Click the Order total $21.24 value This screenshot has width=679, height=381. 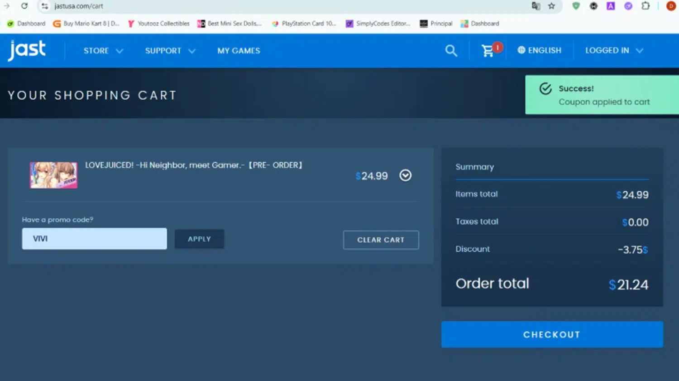(x=628, y=285)
